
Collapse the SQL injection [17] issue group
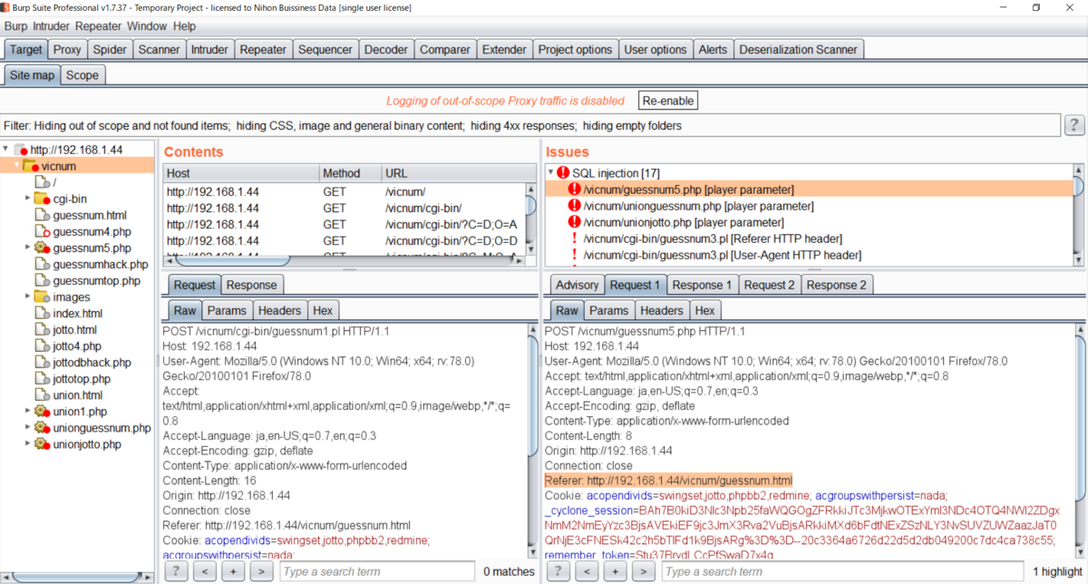[550, 172]
